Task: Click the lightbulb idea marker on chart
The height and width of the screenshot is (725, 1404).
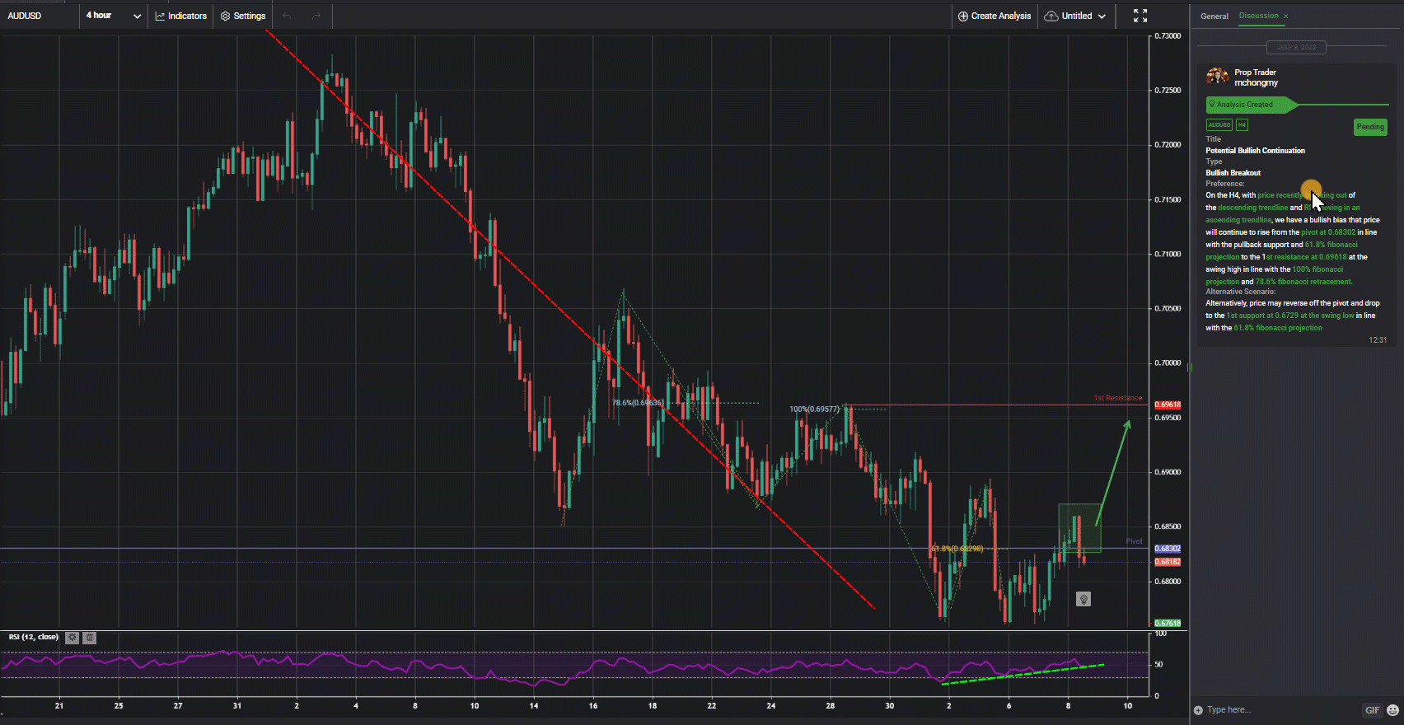Action: pos(1083,599)
